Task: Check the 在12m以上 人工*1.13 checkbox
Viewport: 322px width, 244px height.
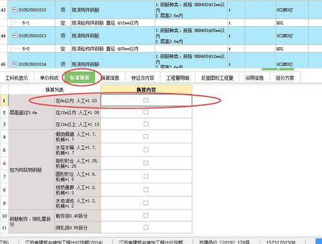Action: (x=146, y=124)
